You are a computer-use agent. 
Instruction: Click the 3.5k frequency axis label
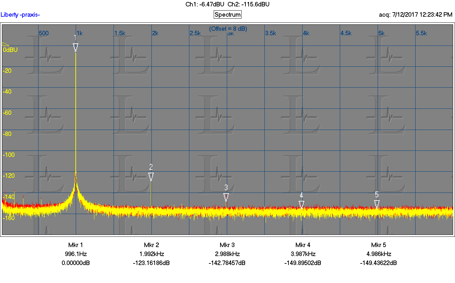tap(270, 33)
